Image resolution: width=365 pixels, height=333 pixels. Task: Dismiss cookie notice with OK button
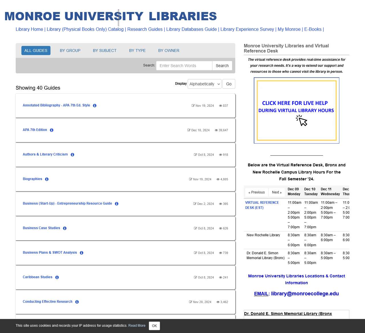click(154, 326)
